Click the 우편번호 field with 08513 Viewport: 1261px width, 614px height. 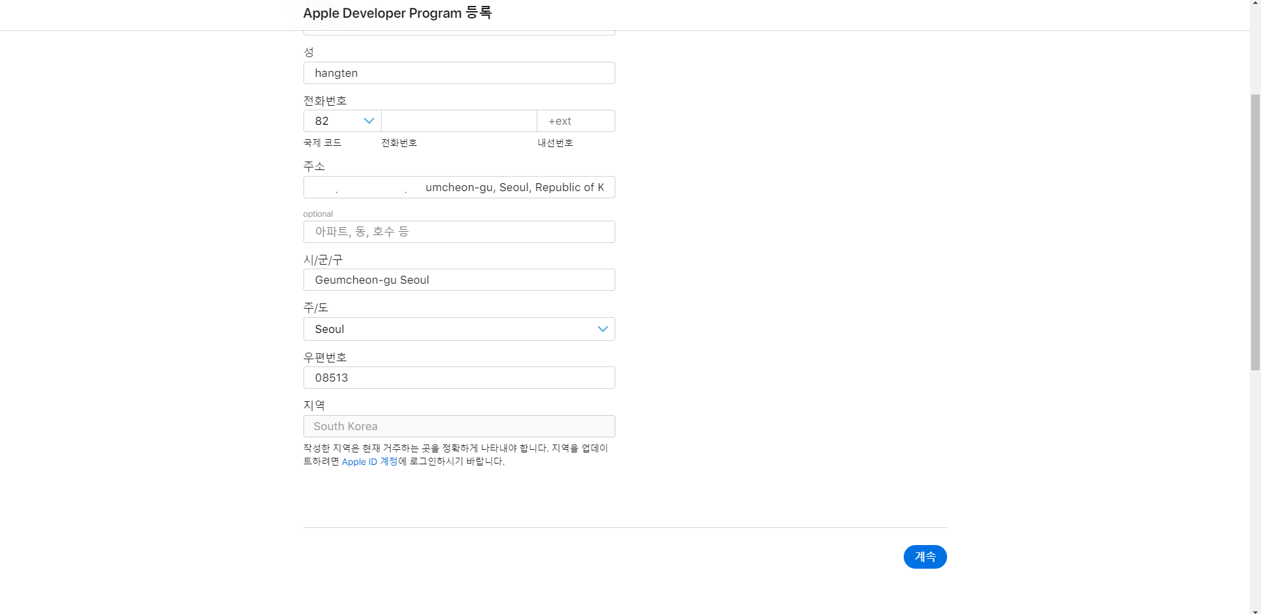point(459,378)
